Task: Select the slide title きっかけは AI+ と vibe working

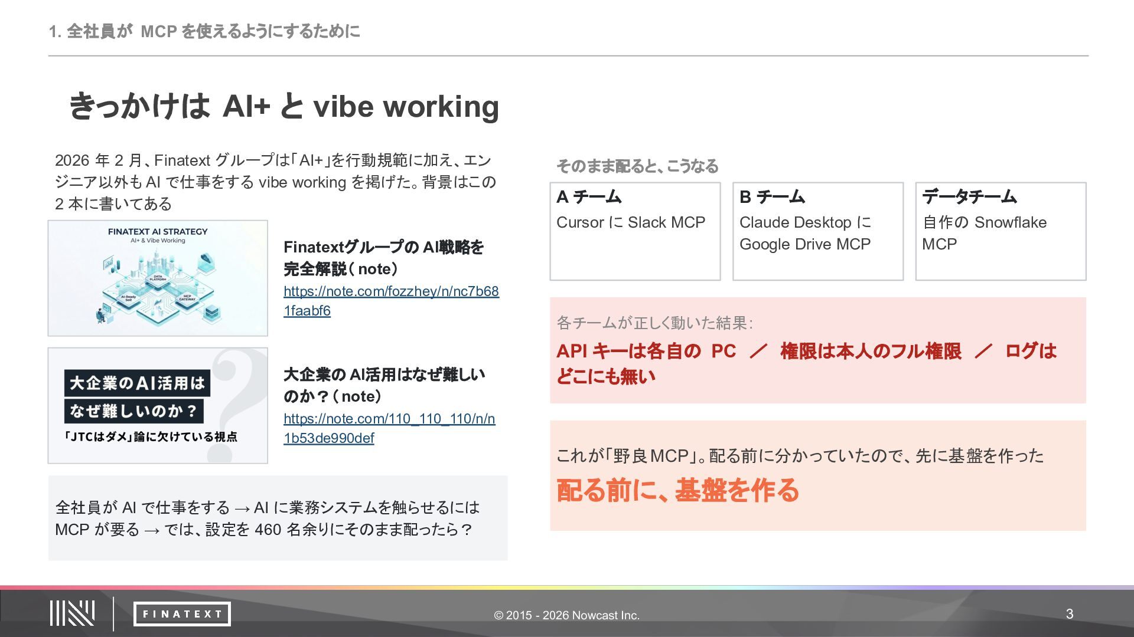Action: pyautogui.click(x=284, y=107)
